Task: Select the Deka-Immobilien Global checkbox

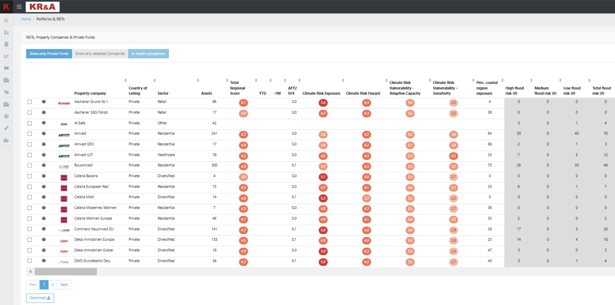Action: [x=30, y=250]
